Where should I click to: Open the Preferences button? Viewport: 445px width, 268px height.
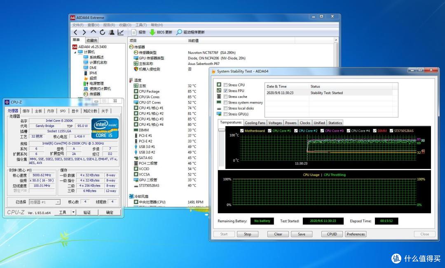click(x=356, y=234)
